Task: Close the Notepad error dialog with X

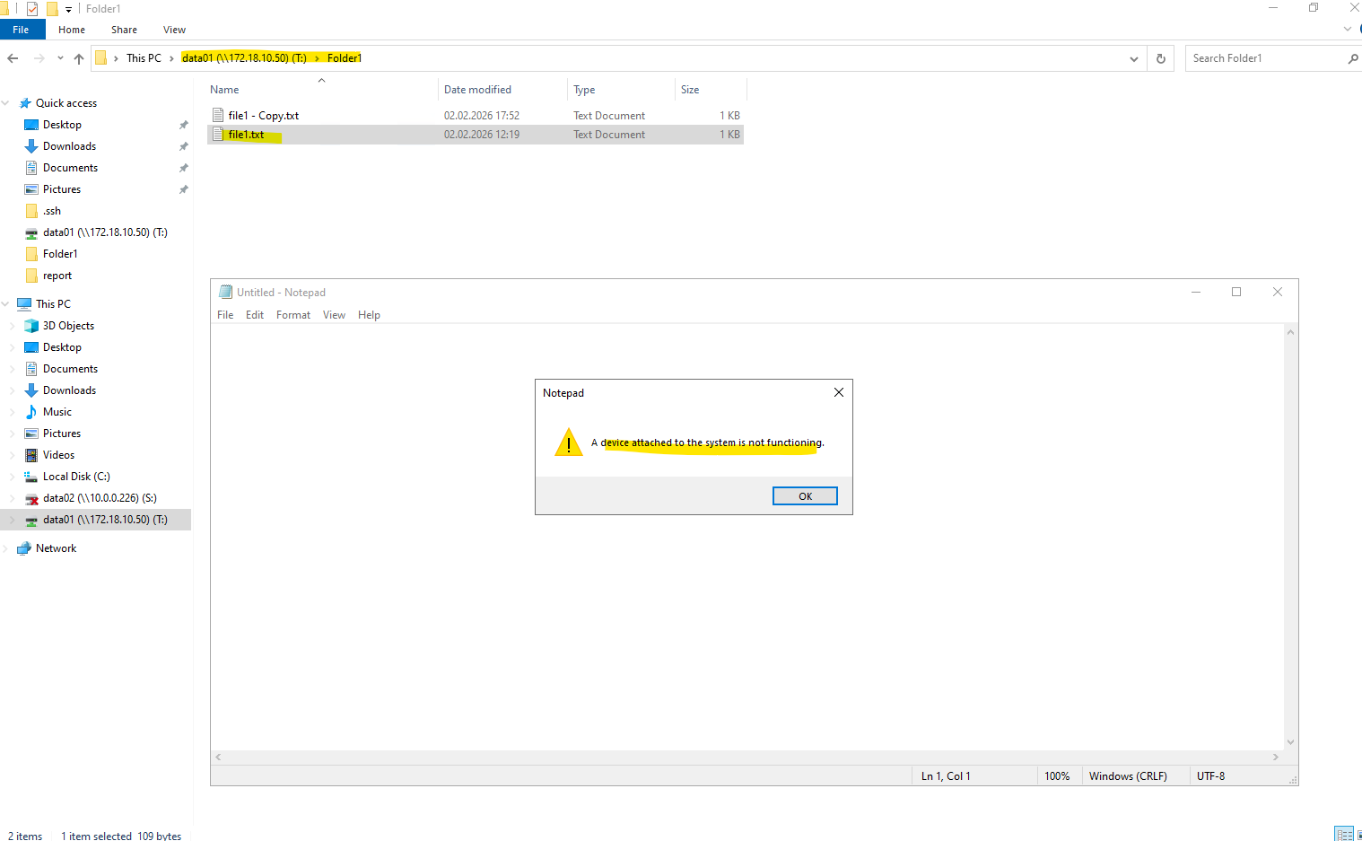Action: (839, 392)
